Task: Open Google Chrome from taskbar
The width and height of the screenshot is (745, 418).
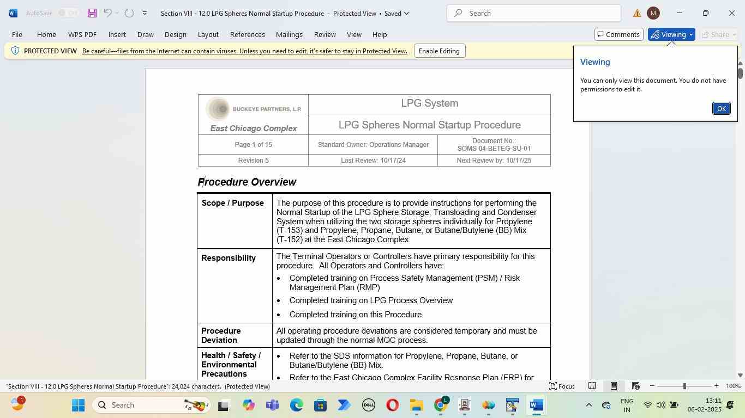Action: pyautogui.click(x=441, y=405)
